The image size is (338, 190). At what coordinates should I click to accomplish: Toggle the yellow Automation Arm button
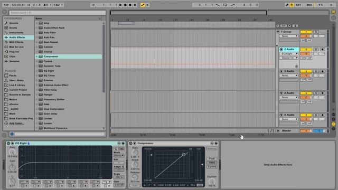coord(143,5)
